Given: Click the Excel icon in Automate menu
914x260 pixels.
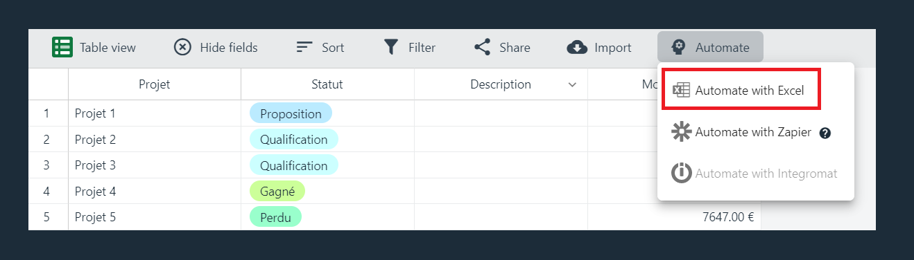Looking at the screenshot, I should coord(682,91).
